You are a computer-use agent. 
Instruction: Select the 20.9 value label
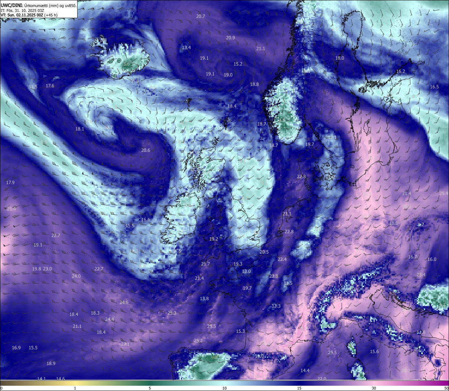pos(230,38)
